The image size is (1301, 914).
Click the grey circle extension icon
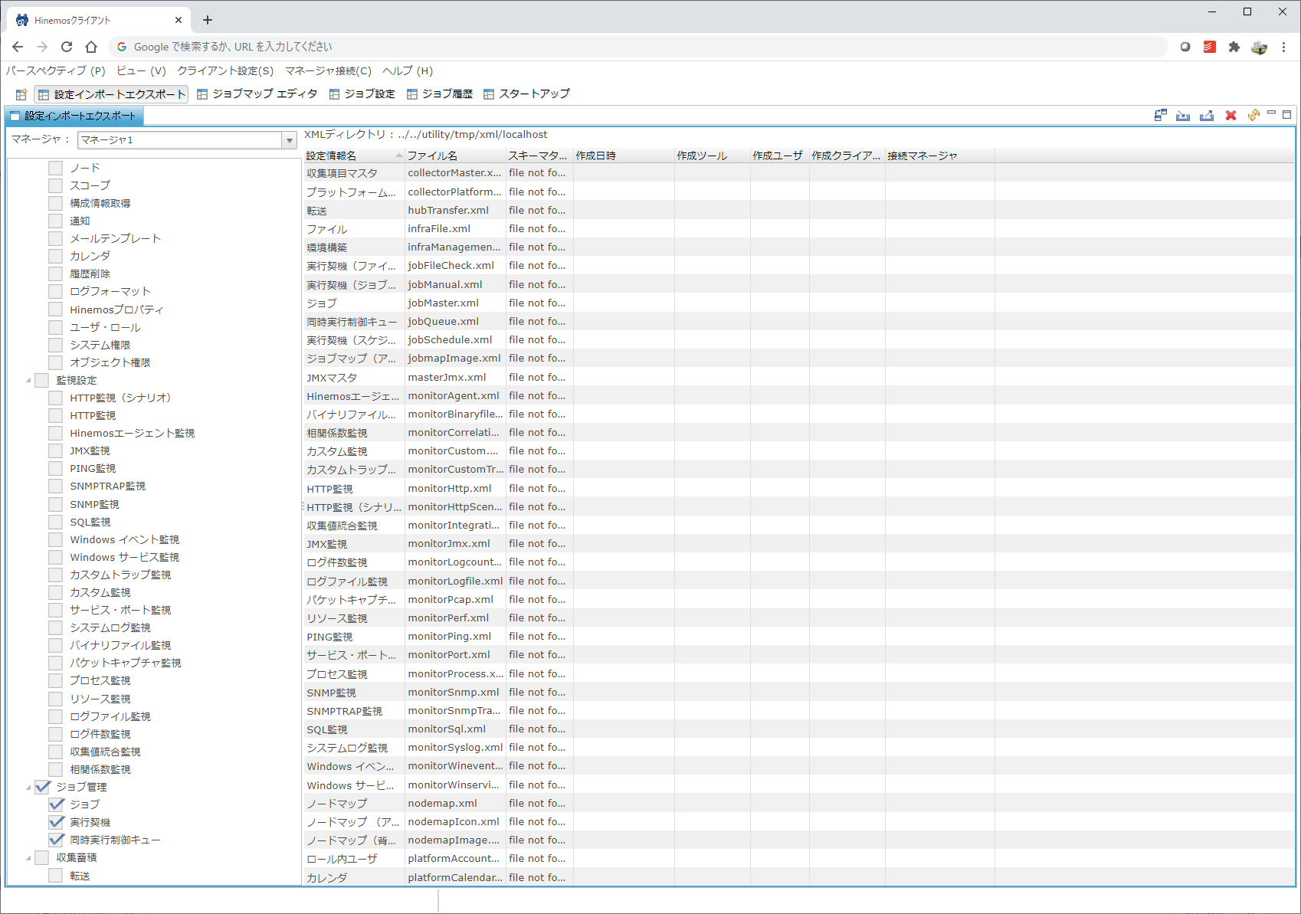(1185, 47)
